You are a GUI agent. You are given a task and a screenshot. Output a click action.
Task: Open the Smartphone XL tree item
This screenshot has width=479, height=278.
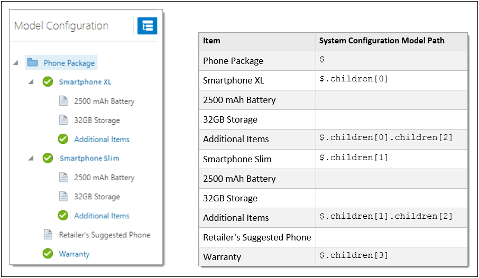click(x=85, y=82)
